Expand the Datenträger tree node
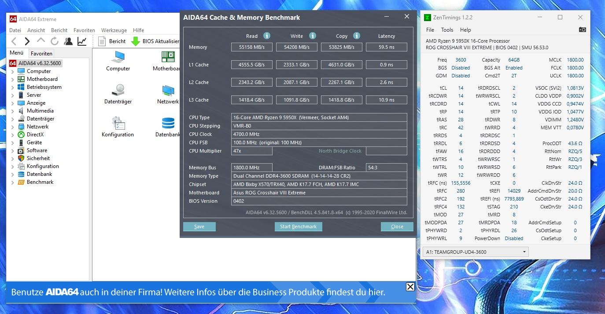This screenshot has height=314, width=605. coord(12,119)
